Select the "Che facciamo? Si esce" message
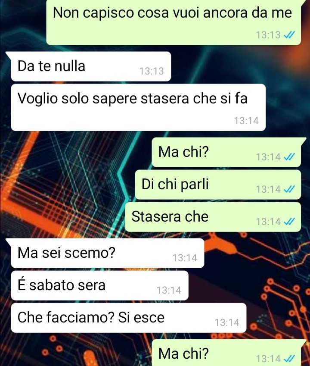The height and width of the screenshot is (366, 310). tap(129, 318)
